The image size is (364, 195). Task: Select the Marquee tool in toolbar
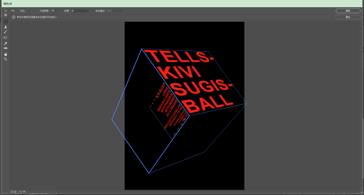(6, 21)
